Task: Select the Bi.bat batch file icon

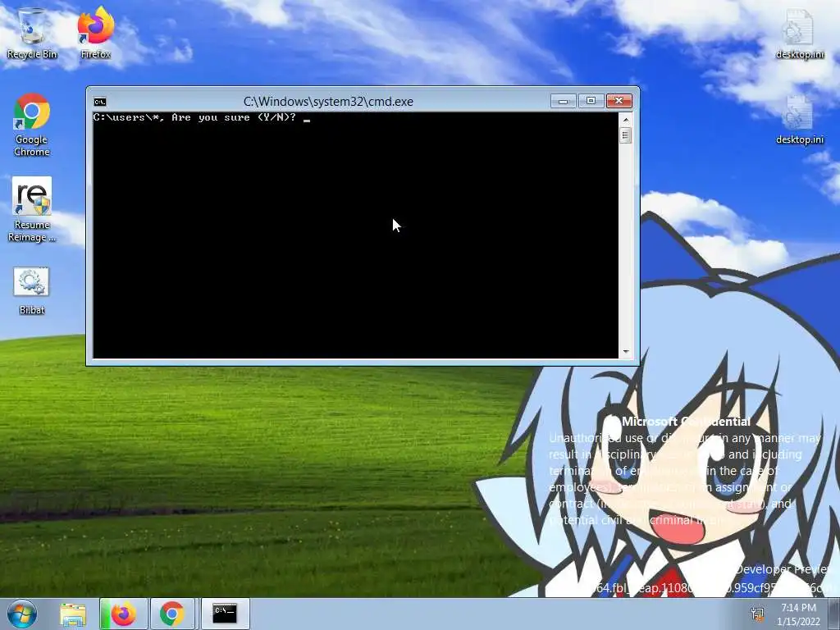Action: coord(32,291)
